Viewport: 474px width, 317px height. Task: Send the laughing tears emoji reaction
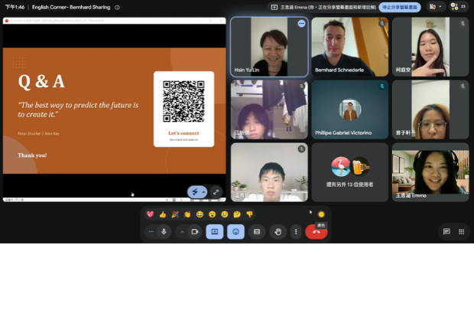coord(200,214)
